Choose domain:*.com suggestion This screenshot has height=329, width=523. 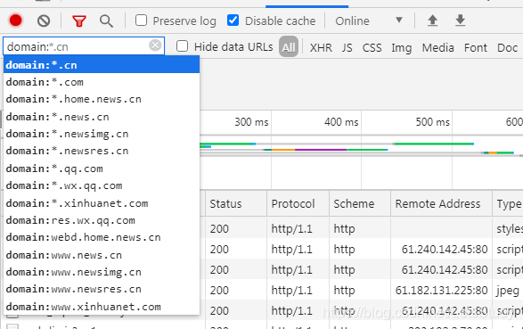tap(102, 82)
